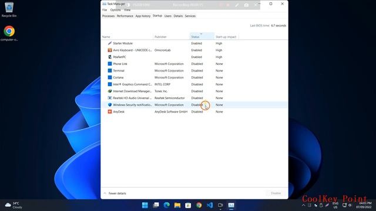Select Intel Graphics Command entry name
Image resolution: width=376 pixels, height=211 pixels.
[132, 84]
